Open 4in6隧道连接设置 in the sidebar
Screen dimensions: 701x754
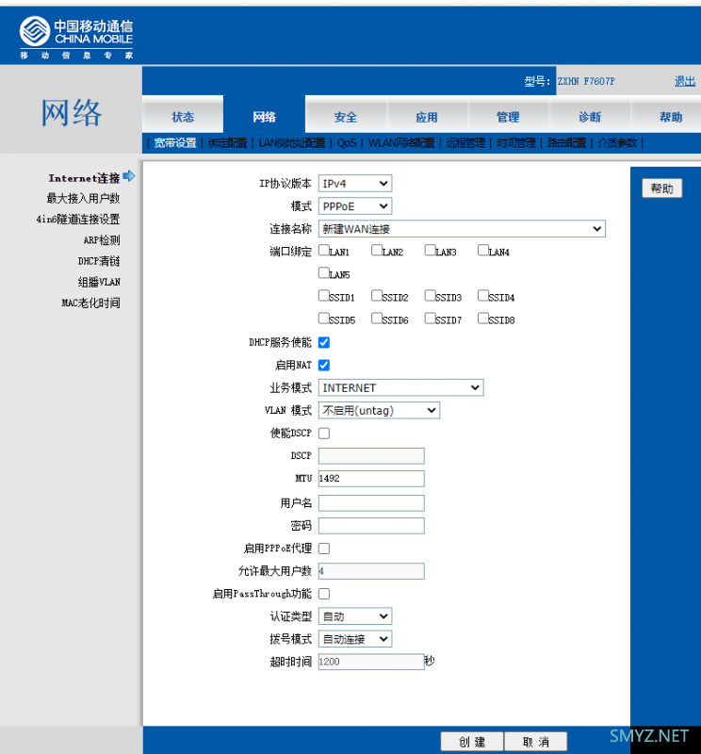(78, 220)
